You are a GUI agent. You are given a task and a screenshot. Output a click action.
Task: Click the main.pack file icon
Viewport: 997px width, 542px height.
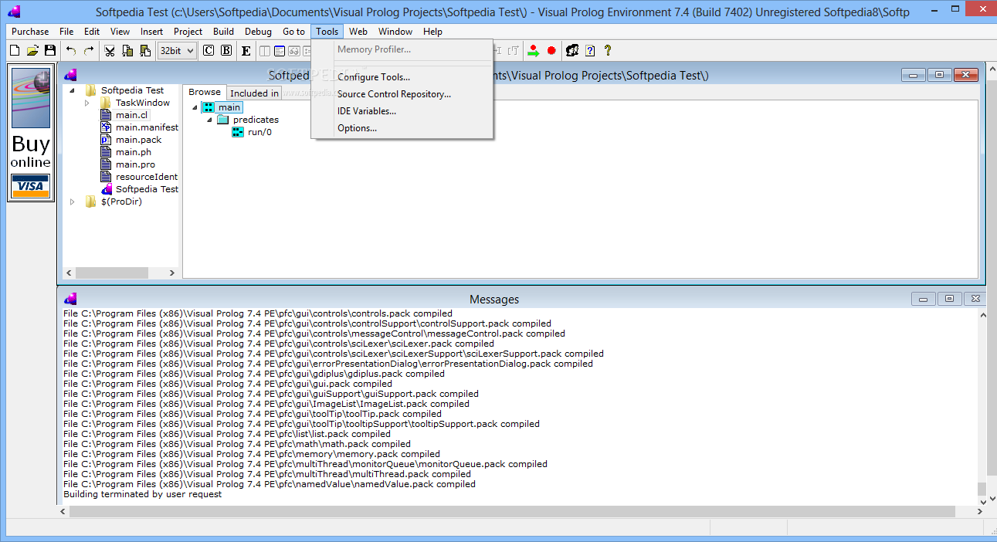click(107, 140)
